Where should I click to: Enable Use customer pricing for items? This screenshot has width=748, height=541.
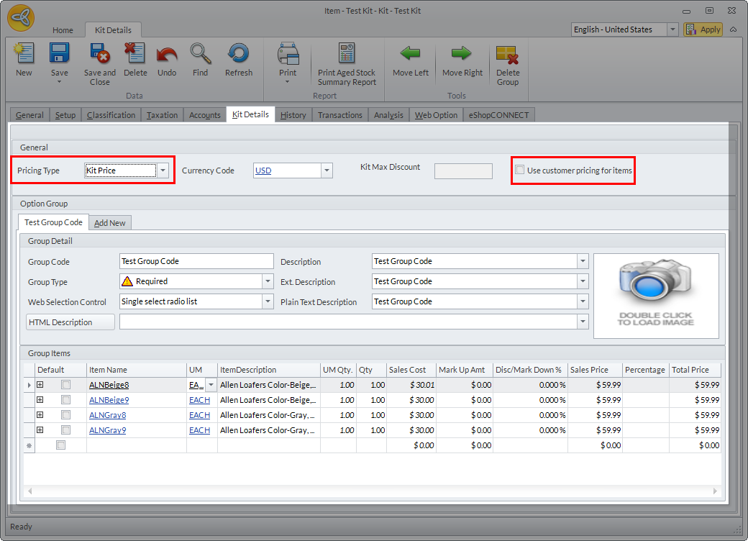520,171
